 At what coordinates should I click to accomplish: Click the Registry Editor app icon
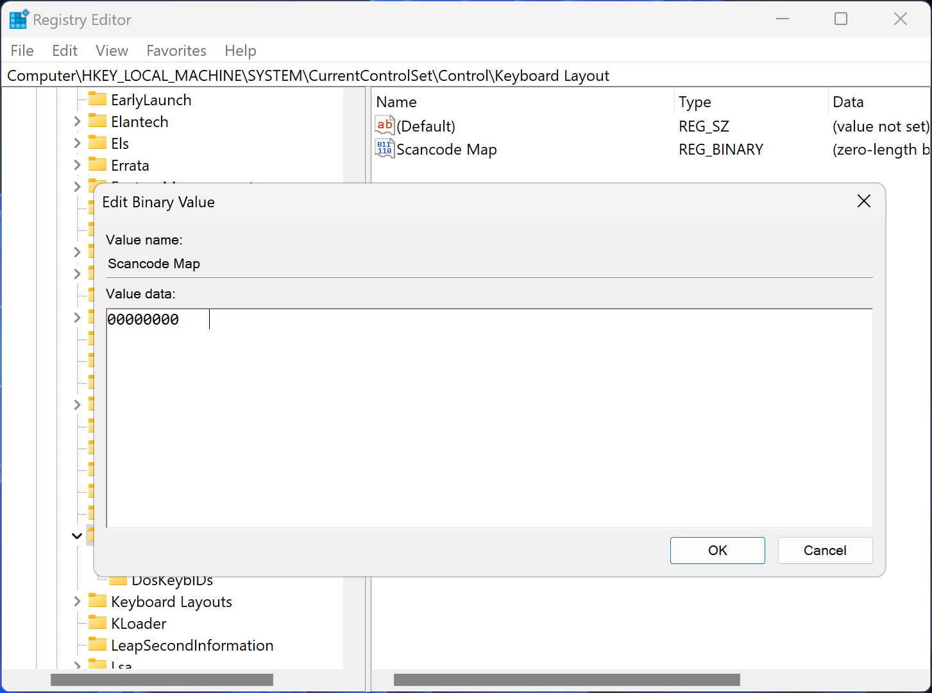click(19, 20)
